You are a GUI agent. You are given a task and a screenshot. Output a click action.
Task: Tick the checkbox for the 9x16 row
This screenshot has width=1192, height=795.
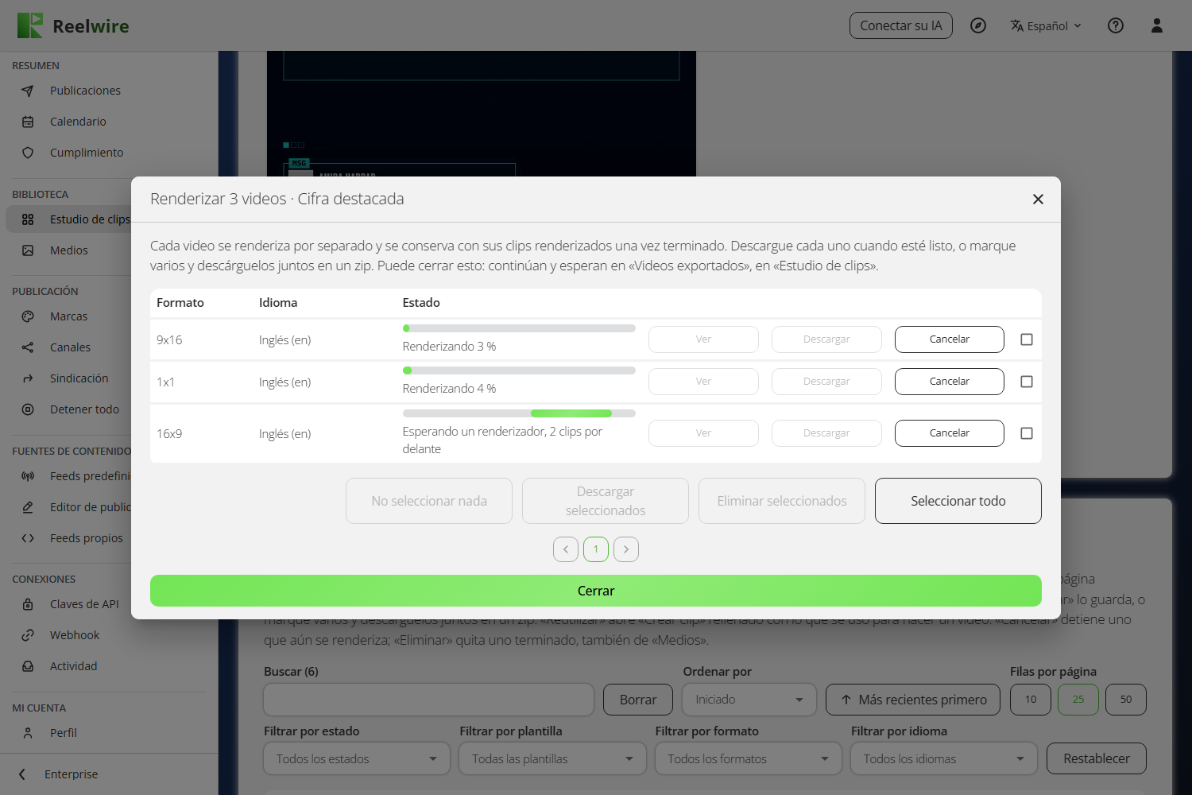[1027, 339]
